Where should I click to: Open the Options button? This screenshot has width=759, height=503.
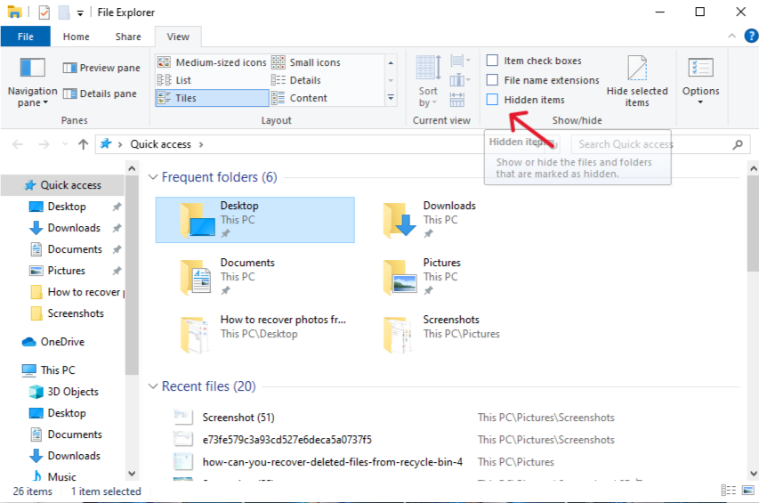[700, 81]
